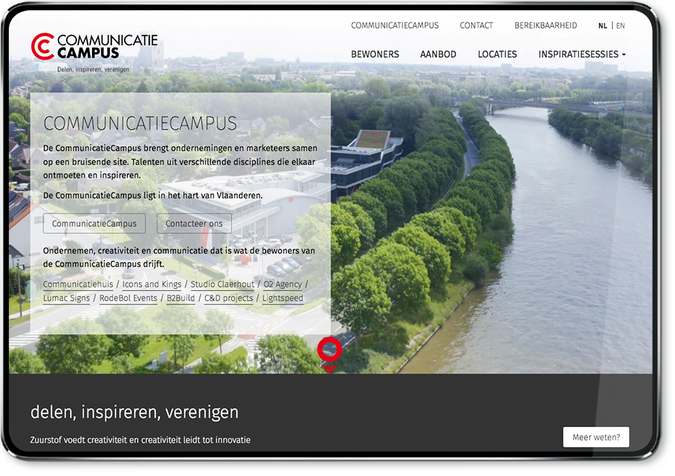Click the 'Ondernemen, creativiteit en communicatie' paragraph
The image size is (675, 476).
click(179, 257)
